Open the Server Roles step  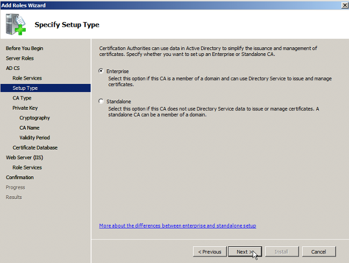pos(19,58)
